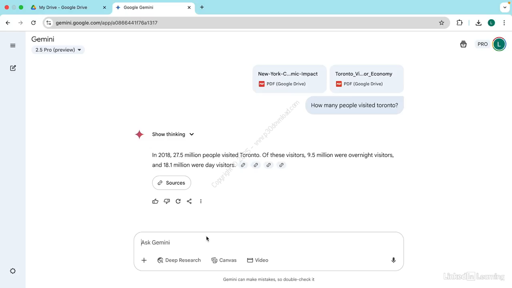
Task: Open the Toronto_Vi...or_Economy PDF attachment
Action: [x=367, y=79]
